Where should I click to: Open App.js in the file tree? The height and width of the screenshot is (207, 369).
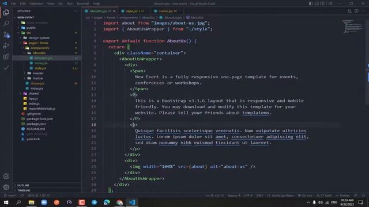(x=33, y=98)
